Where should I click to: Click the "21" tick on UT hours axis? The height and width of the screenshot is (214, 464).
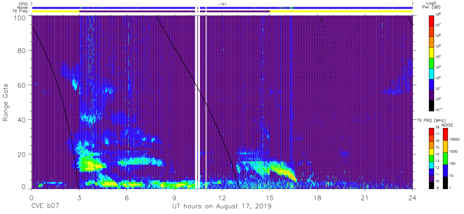(x=365, y=198)
